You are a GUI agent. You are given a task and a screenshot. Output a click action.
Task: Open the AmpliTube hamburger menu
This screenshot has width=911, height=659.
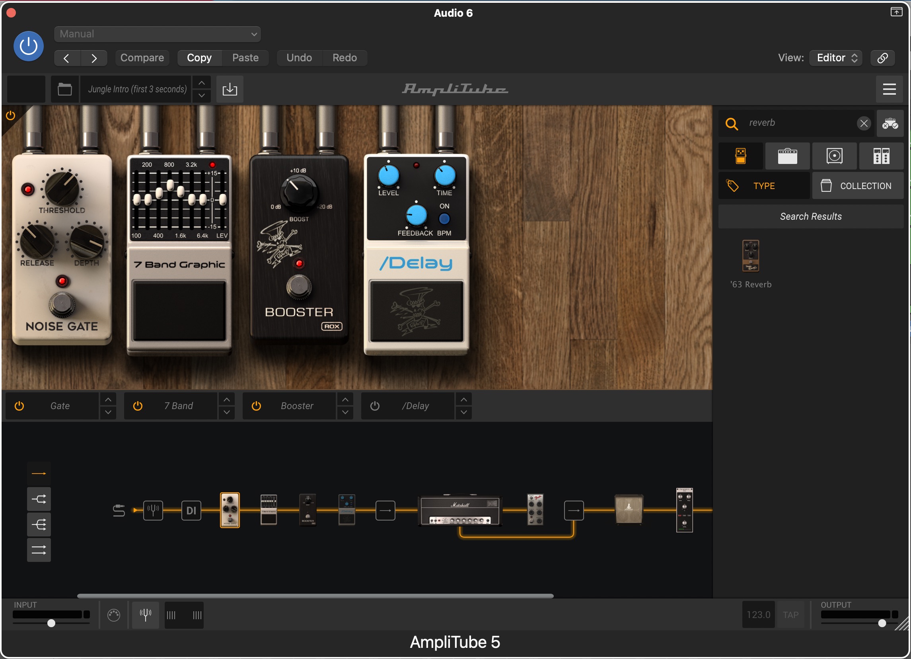coord(889,89)
